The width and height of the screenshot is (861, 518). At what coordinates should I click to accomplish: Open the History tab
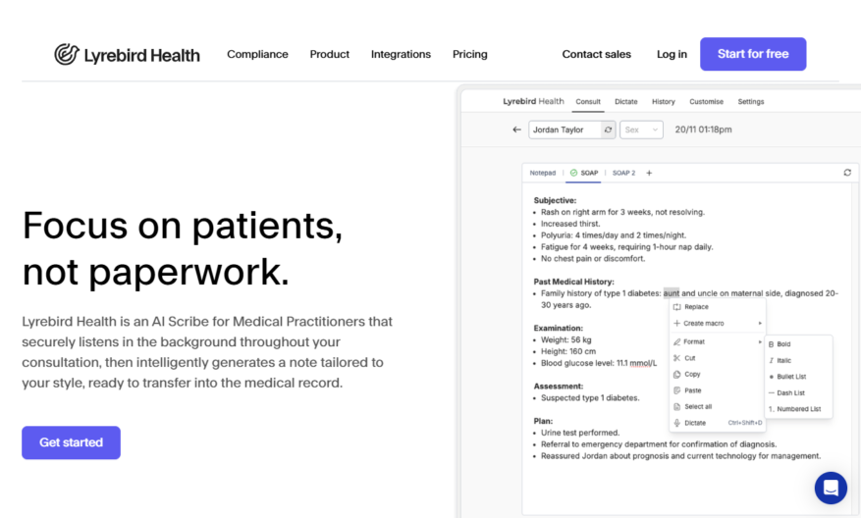(x=664, y=101)
